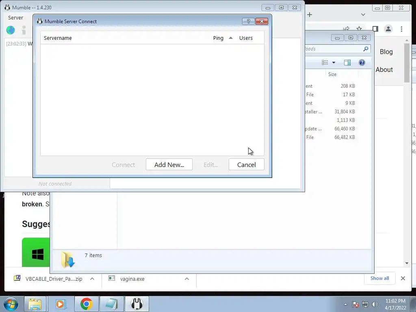Image resolution: width=416 pixels, height=312 pixels.
Task: Open the Chrome profile avatar icon
Action: [388, 29]
